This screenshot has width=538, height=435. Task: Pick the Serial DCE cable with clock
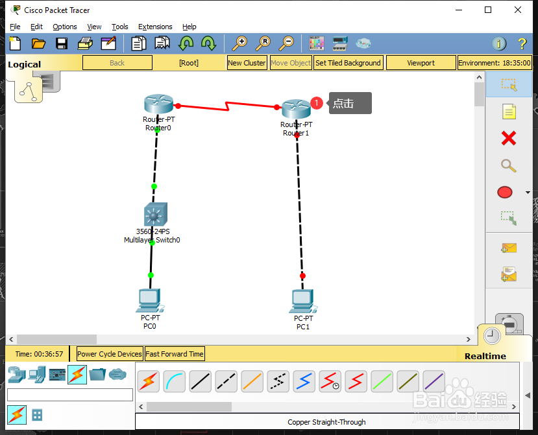330,381
